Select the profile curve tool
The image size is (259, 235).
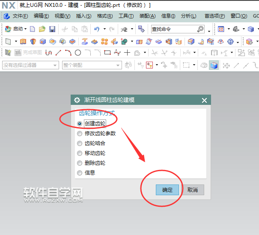pos(48,53)
